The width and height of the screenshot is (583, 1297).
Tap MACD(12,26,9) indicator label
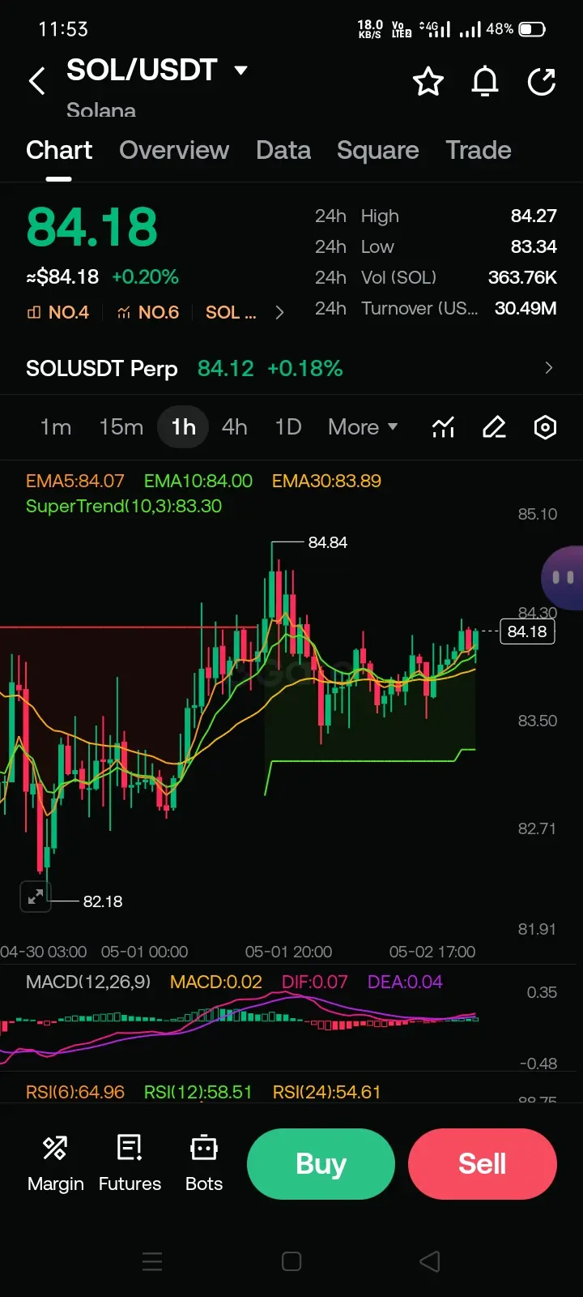coord(88,982)
